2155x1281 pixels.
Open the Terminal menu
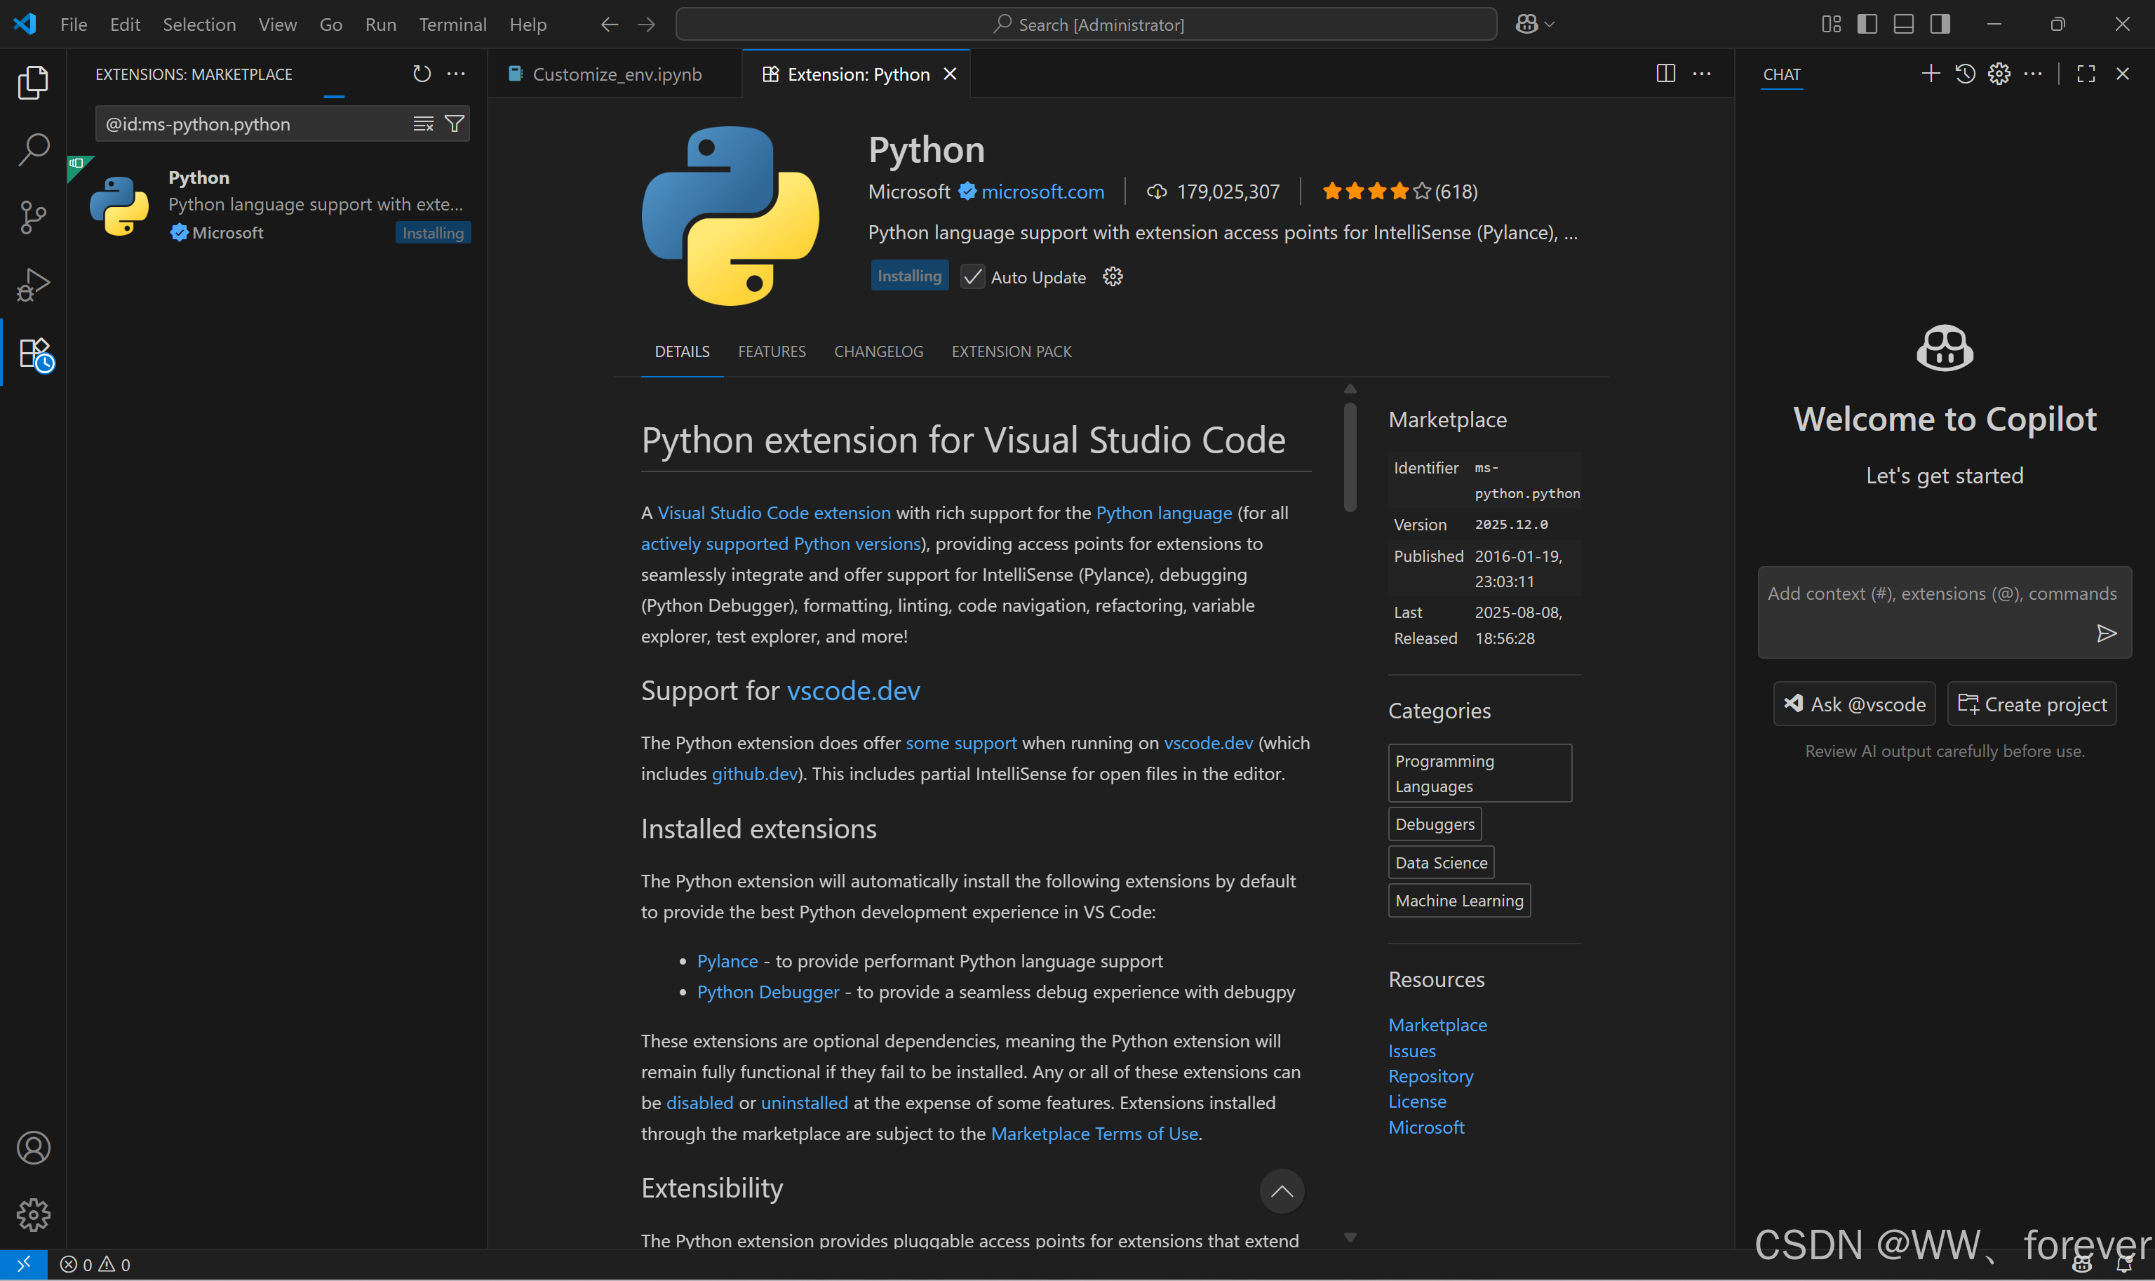tap(452, 24)
